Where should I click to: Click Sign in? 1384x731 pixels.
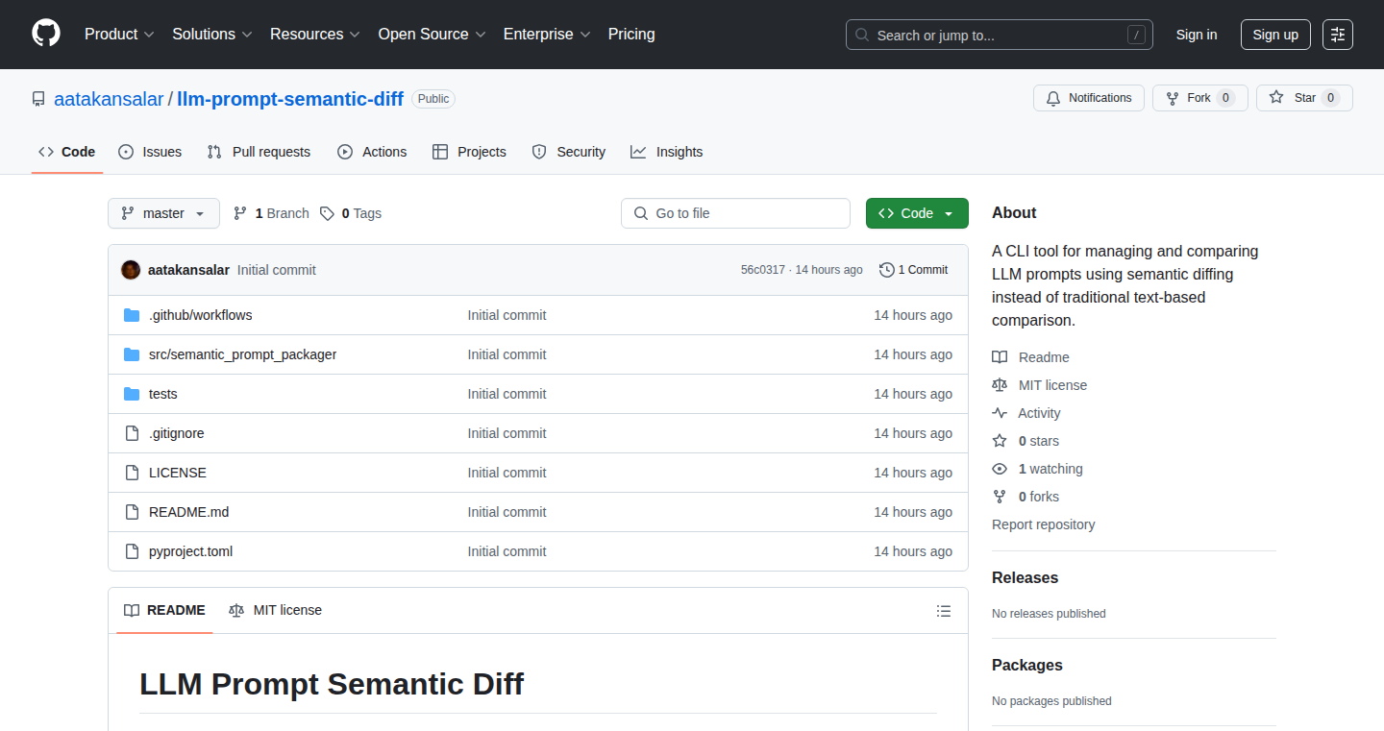click(x=1197, y=35)
